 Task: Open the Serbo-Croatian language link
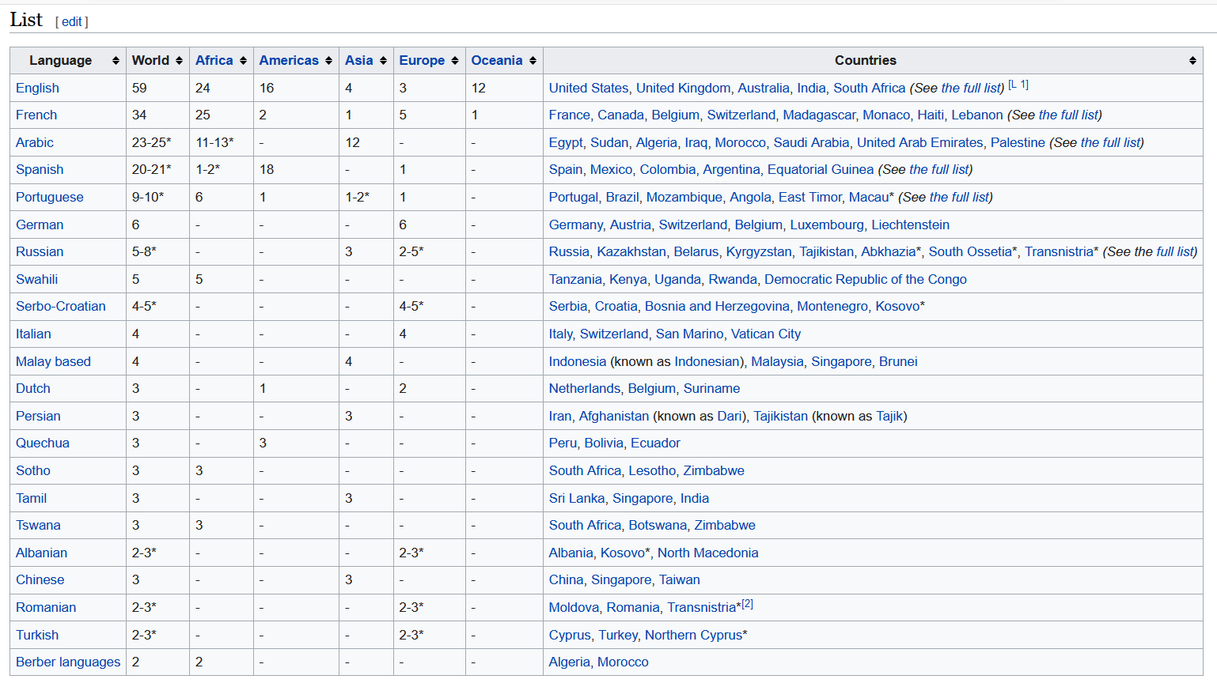61,306
